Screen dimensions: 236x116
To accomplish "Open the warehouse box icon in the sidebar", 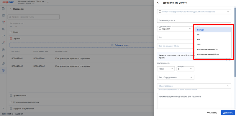I will pos(3,50).
